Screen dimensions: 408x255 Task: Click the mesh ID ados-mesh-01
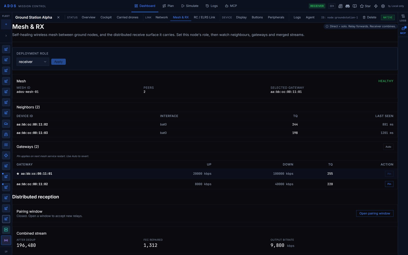(28, 92)
